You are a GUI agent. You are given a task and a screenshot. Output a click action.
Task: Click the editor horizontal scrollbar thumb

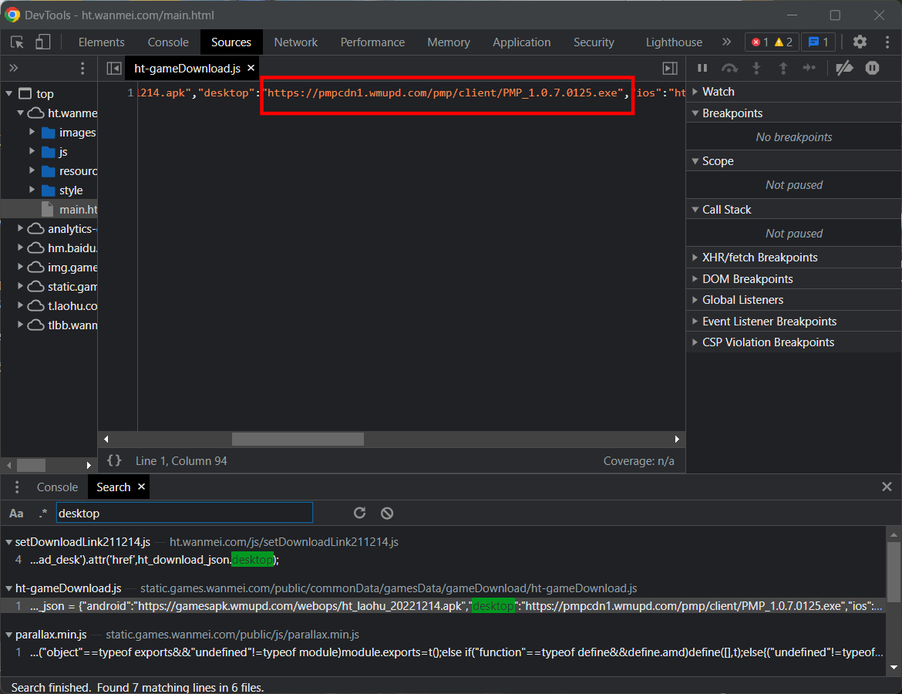[298, 439]
